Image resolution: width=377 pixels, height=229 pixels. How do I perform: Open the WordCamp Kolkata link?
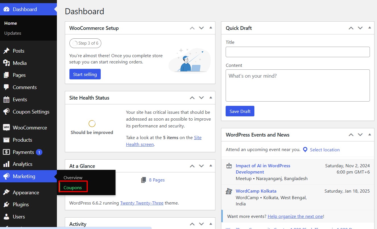(x=256, y=191)
